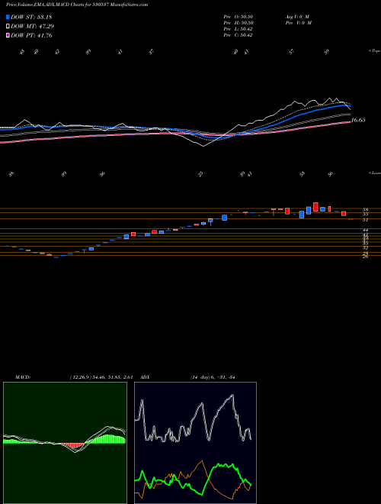Click the 32 price level label
Image resolution: width=381 pixels, height=504 pixels.
click(x=365, y=248)
